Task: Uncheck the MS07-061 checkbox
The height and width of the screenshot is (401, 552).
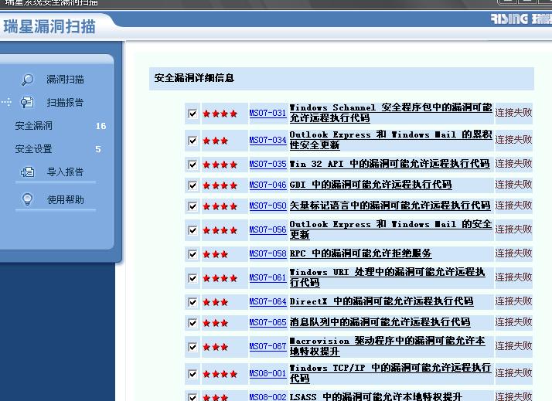Action: pyautogui.click(x=193, y=278)
